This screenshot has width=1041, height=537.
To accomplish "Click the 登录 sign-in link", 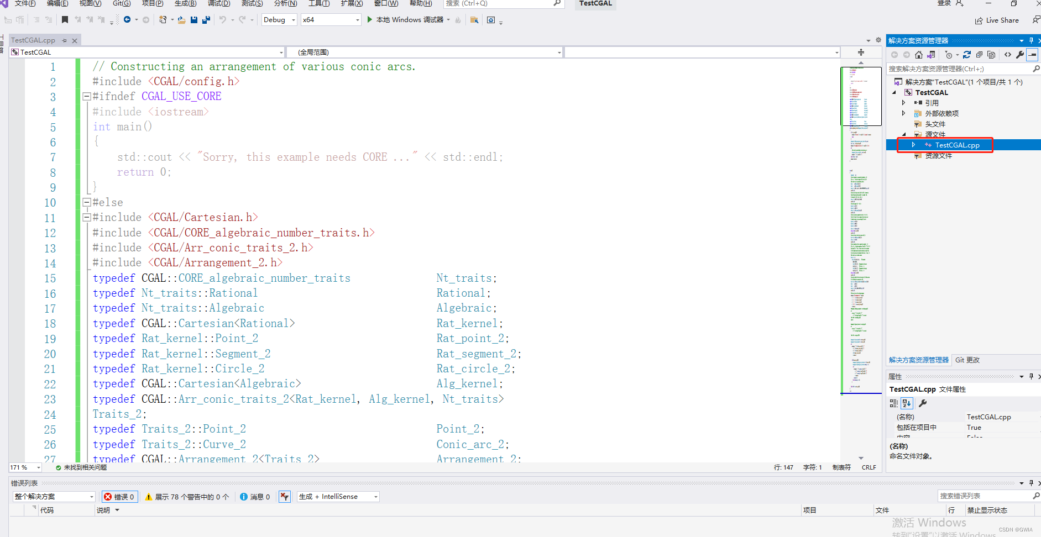I will [x=944, y=3].
